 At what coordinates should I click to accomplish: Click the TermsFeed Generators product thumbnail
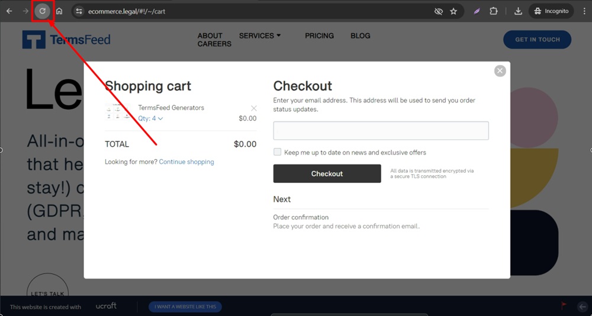click(x=118, y=112)
